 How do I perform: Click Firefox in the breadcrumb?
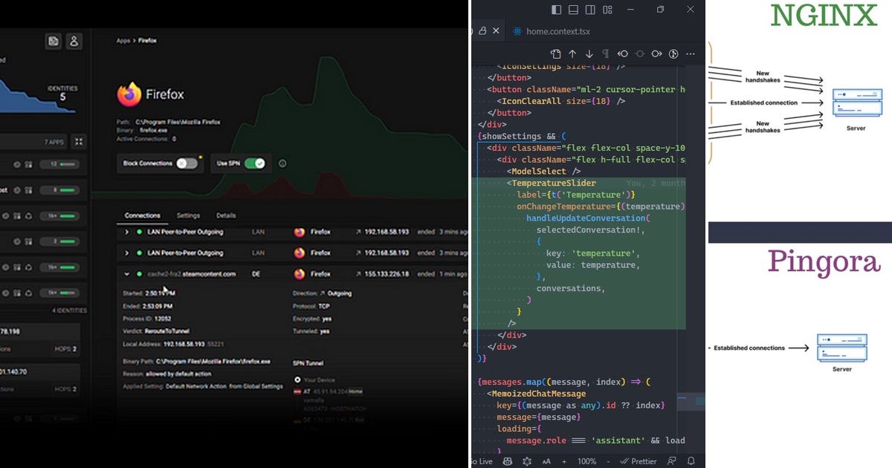click(146, 41)
